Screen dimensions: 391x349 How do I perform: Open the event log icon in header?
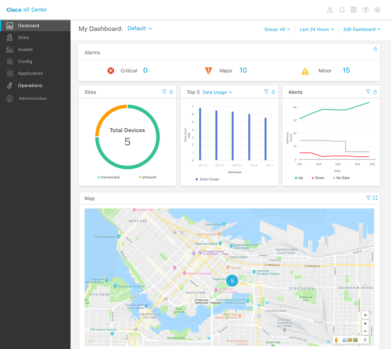point(354,10)
